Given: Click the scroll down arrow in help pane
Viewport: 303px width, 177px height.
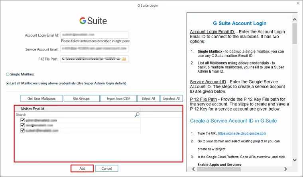Looking at the screenshot, I should tap(295, 160).
